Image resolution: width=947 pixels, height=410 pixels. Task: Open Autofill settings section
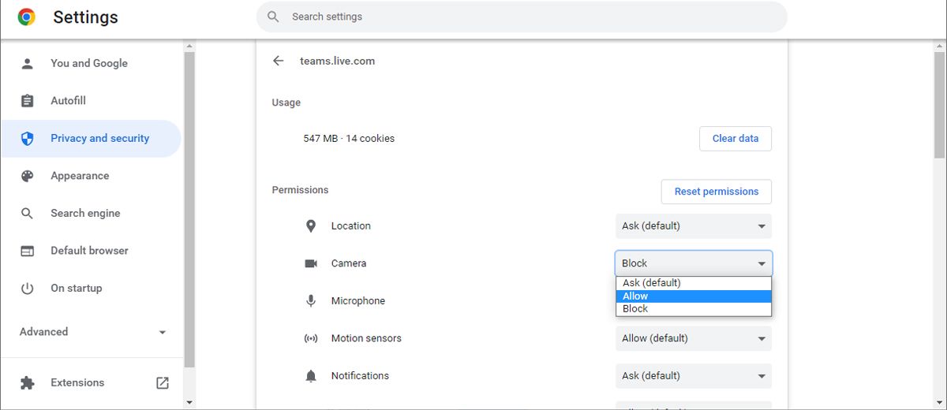point(91,101)
